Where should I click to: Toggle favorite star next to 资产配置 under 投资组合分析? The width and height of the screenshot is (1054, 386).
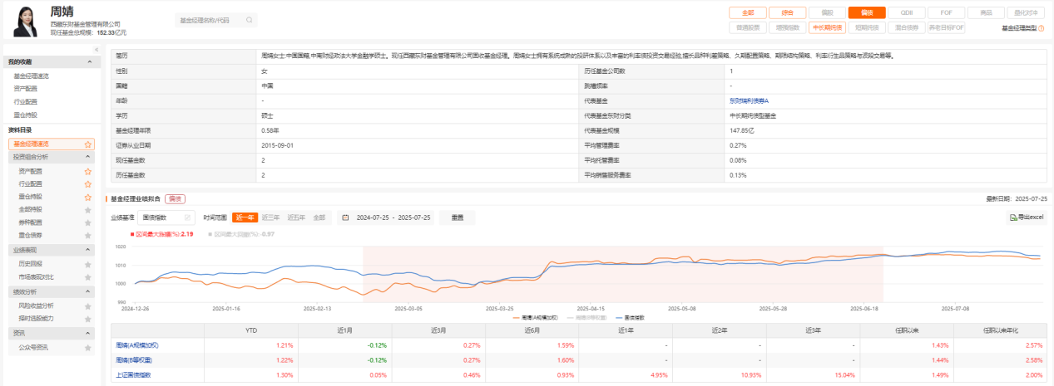click(88, 171)
